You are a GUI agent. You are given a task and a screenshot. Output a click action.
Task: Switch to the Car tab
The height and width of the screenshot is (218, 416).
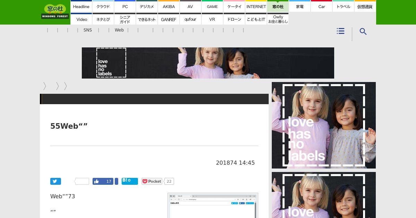point(321,6)
